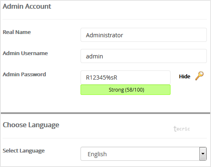Click the Admin Username label
This screenshot has height=167, width=211.
click(x=25, y=53)
